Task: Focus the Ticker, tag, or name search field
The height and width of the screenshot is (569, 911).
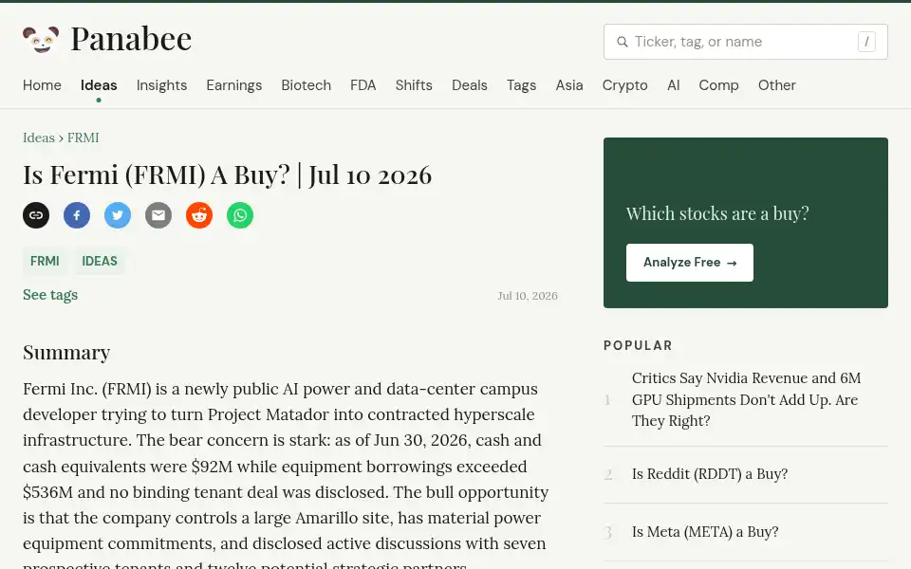Action: (746, 42)
